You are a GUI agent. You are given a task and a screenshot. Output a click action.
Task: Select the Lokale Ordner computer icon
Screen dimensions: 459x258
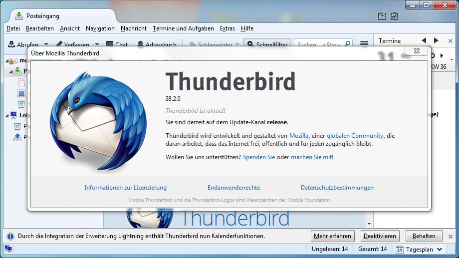tap(13, 115)
